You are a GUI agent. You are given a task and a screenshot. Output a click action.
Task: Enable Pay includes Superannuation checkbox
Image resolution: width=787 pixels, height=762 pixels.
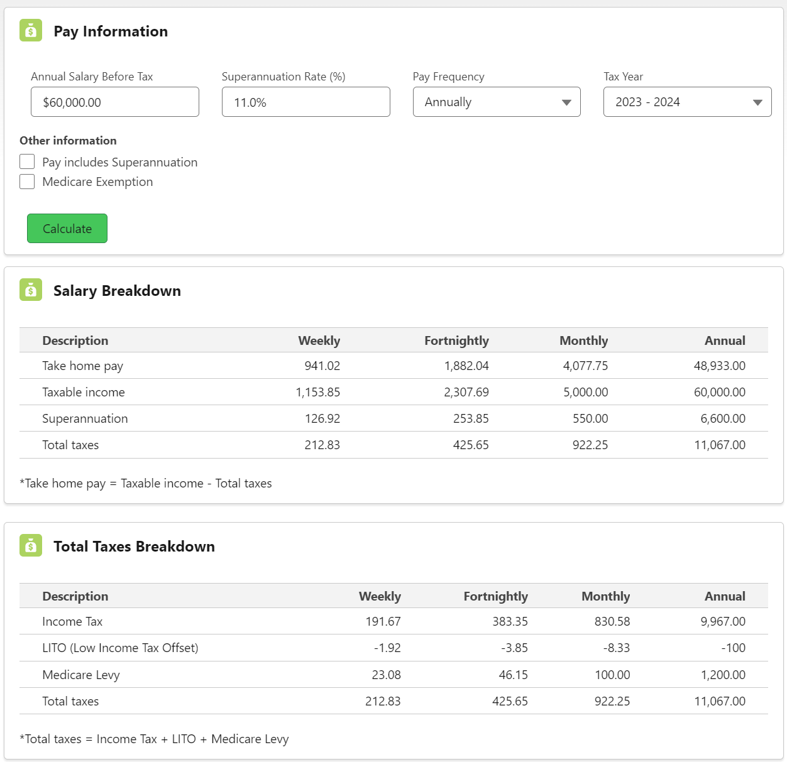coord(27,161)
